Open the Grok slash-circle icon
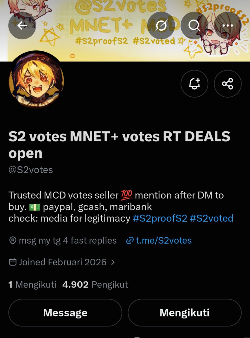This screenshot has height=338, width=250. [x=161, y=26]
